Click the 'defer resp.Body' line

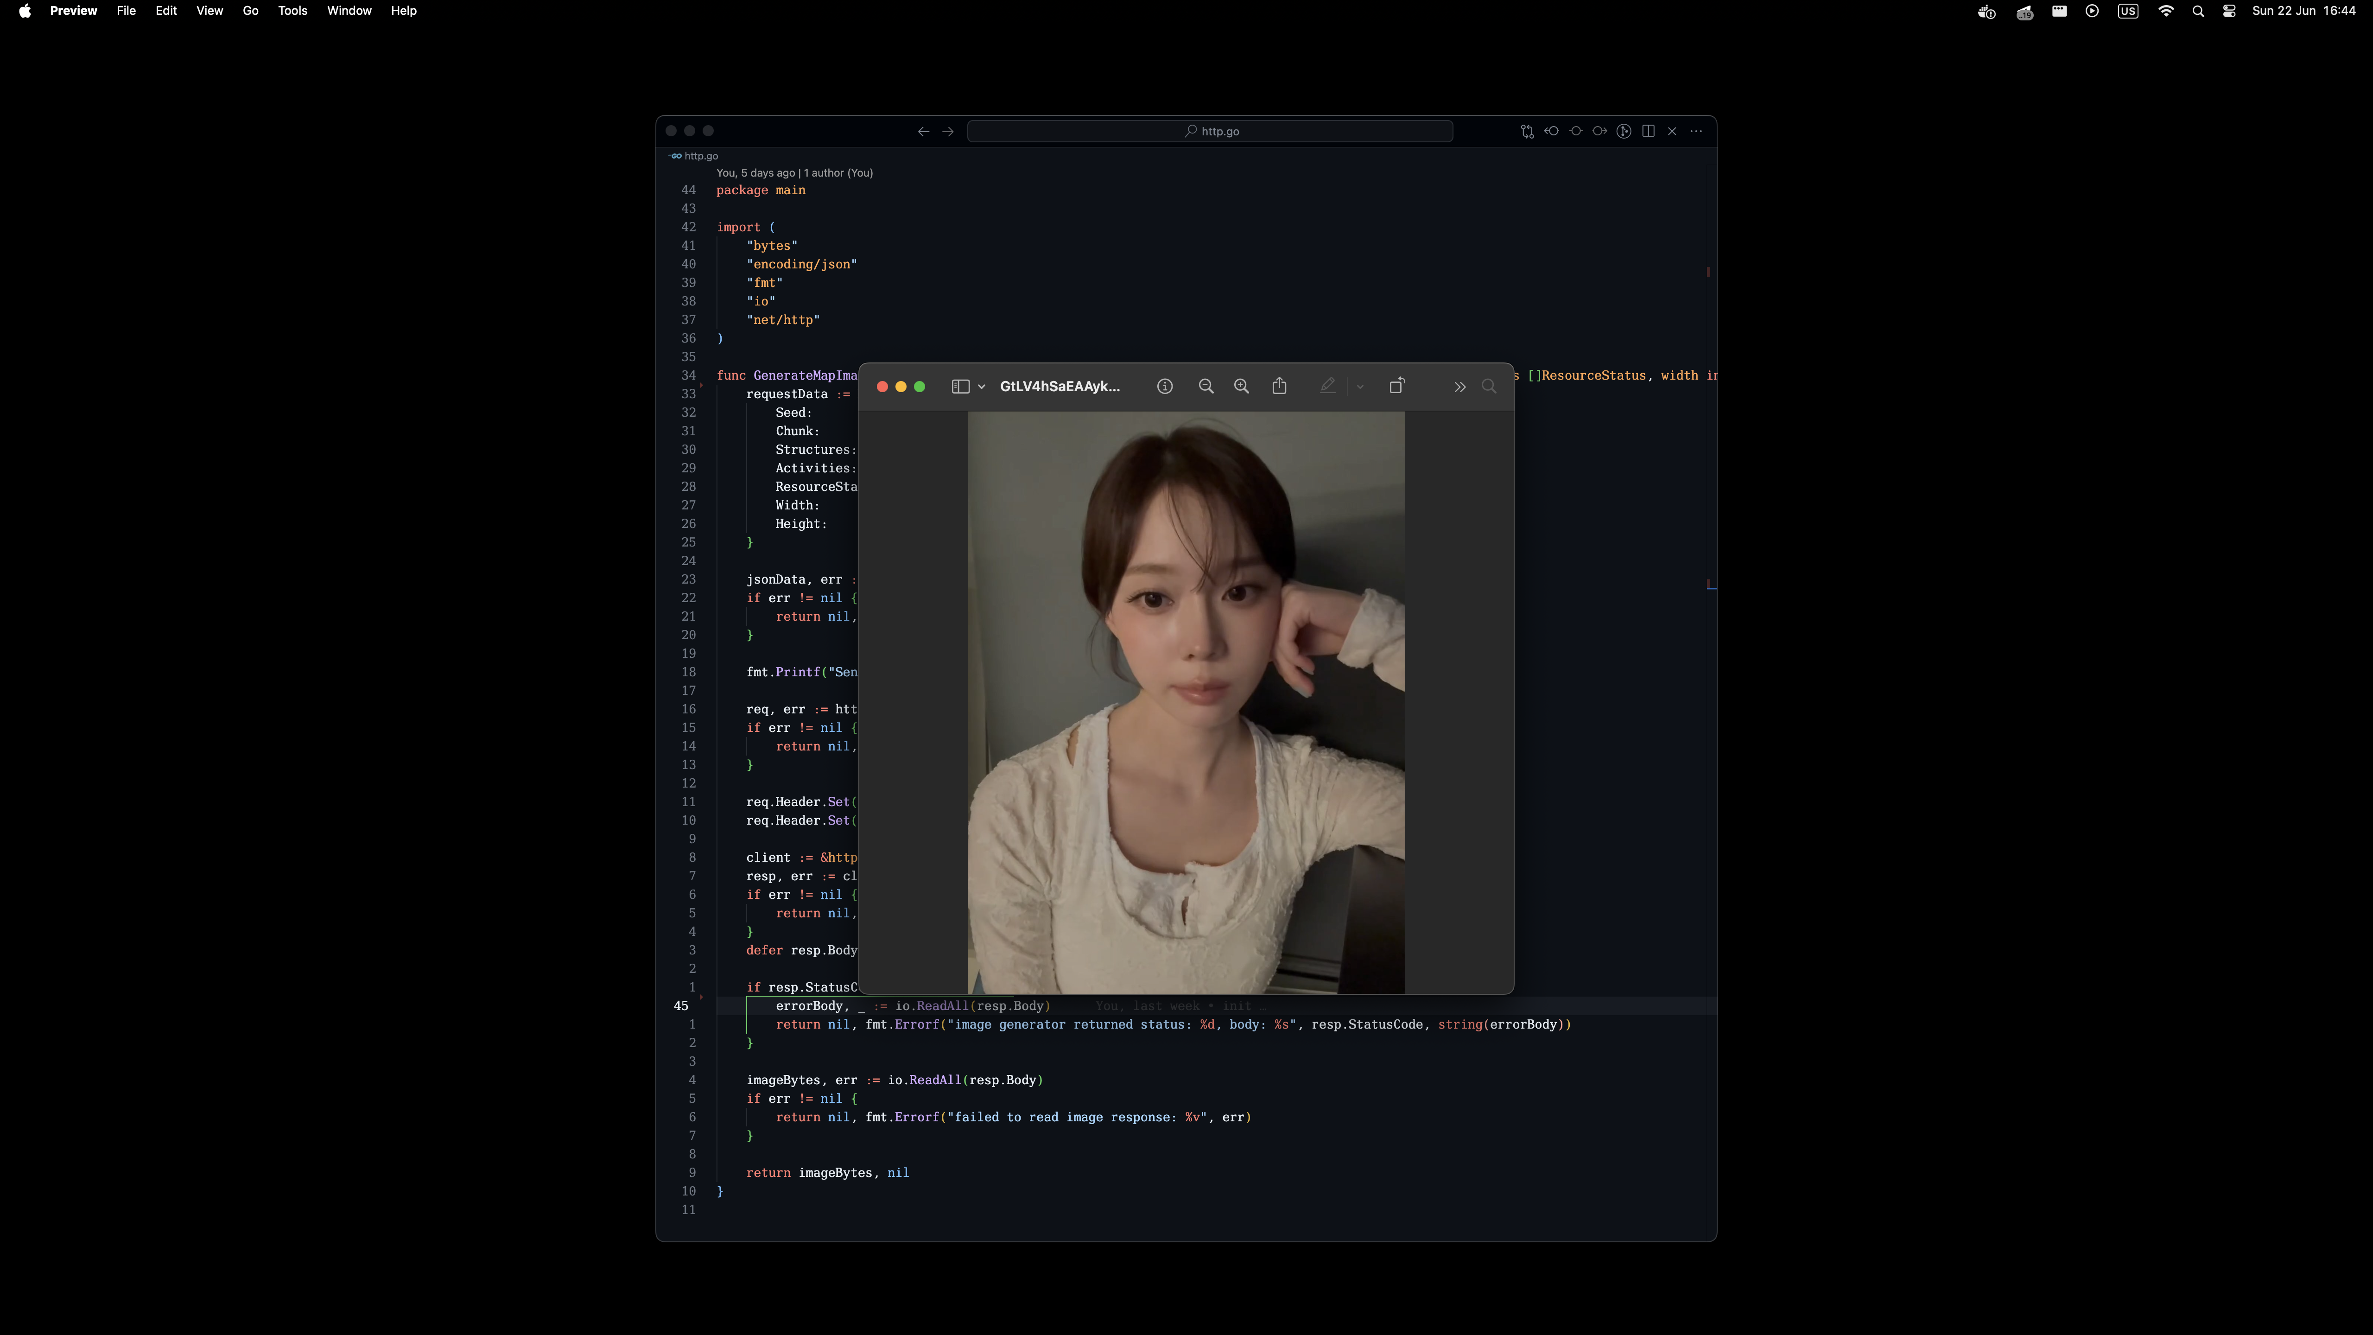pos(801,951)
